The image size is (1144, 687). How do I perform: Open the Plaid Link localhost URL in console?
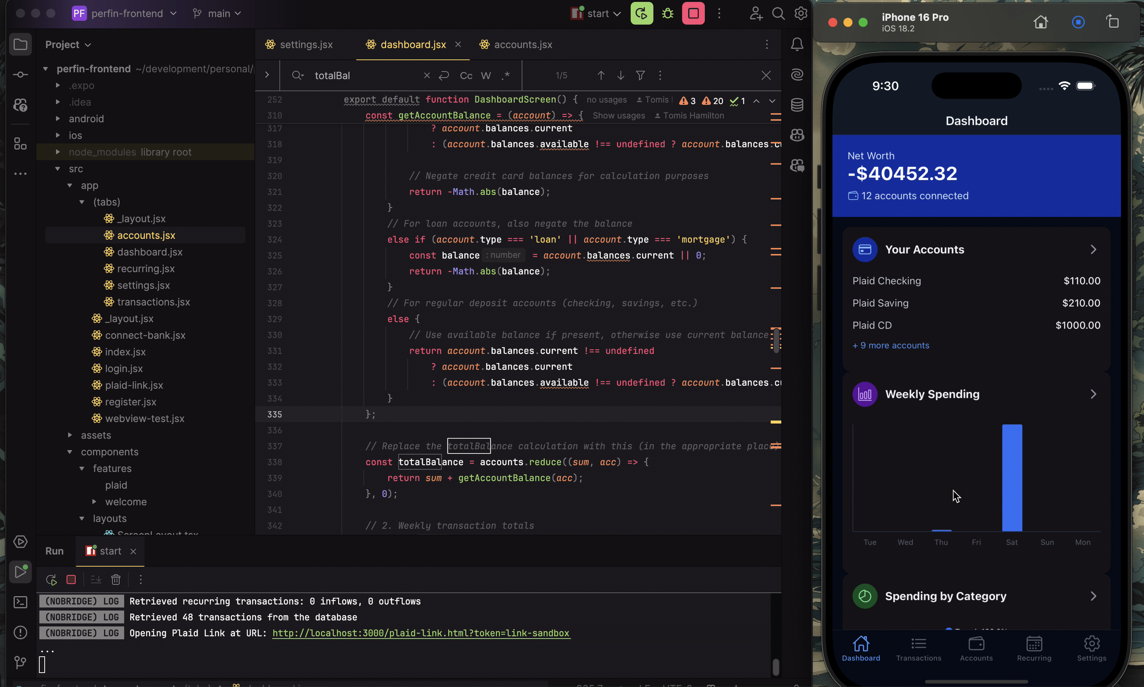[x=420, y=633]
